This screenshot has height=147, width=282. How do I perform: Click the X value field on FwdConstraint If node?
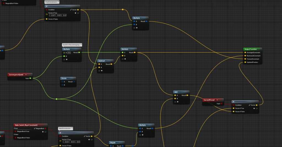(52, 15)
